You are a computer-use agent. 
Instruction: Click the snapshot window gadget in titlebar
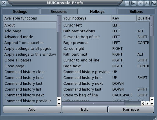tap(134, 3)
